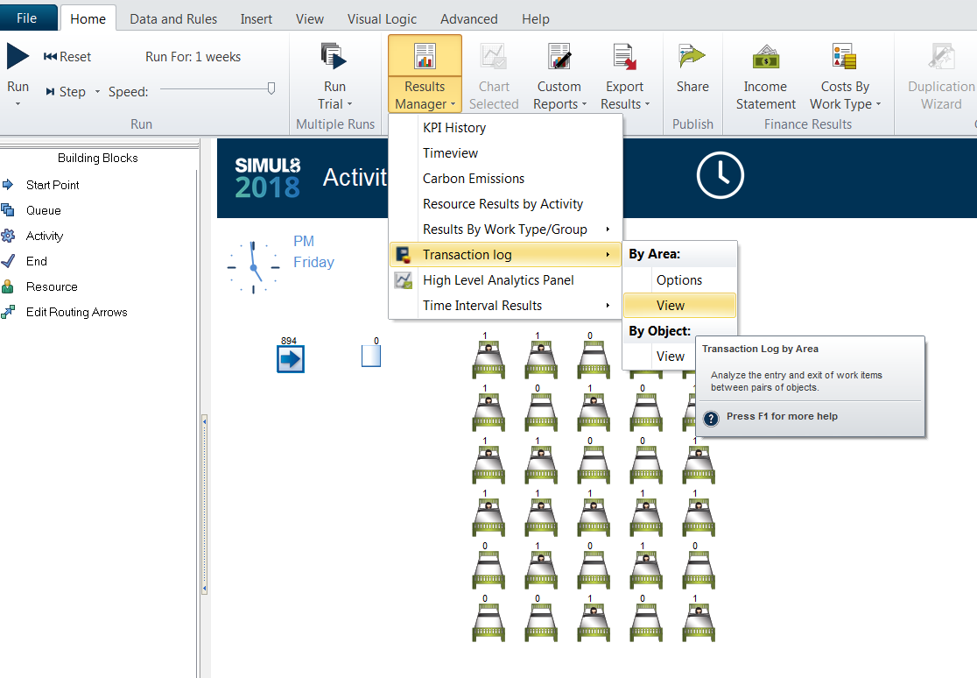Screen dimensions: 977x678
Task: Expand the Custom Reports dropdown arrow
Action: click(x=584, y=104)
